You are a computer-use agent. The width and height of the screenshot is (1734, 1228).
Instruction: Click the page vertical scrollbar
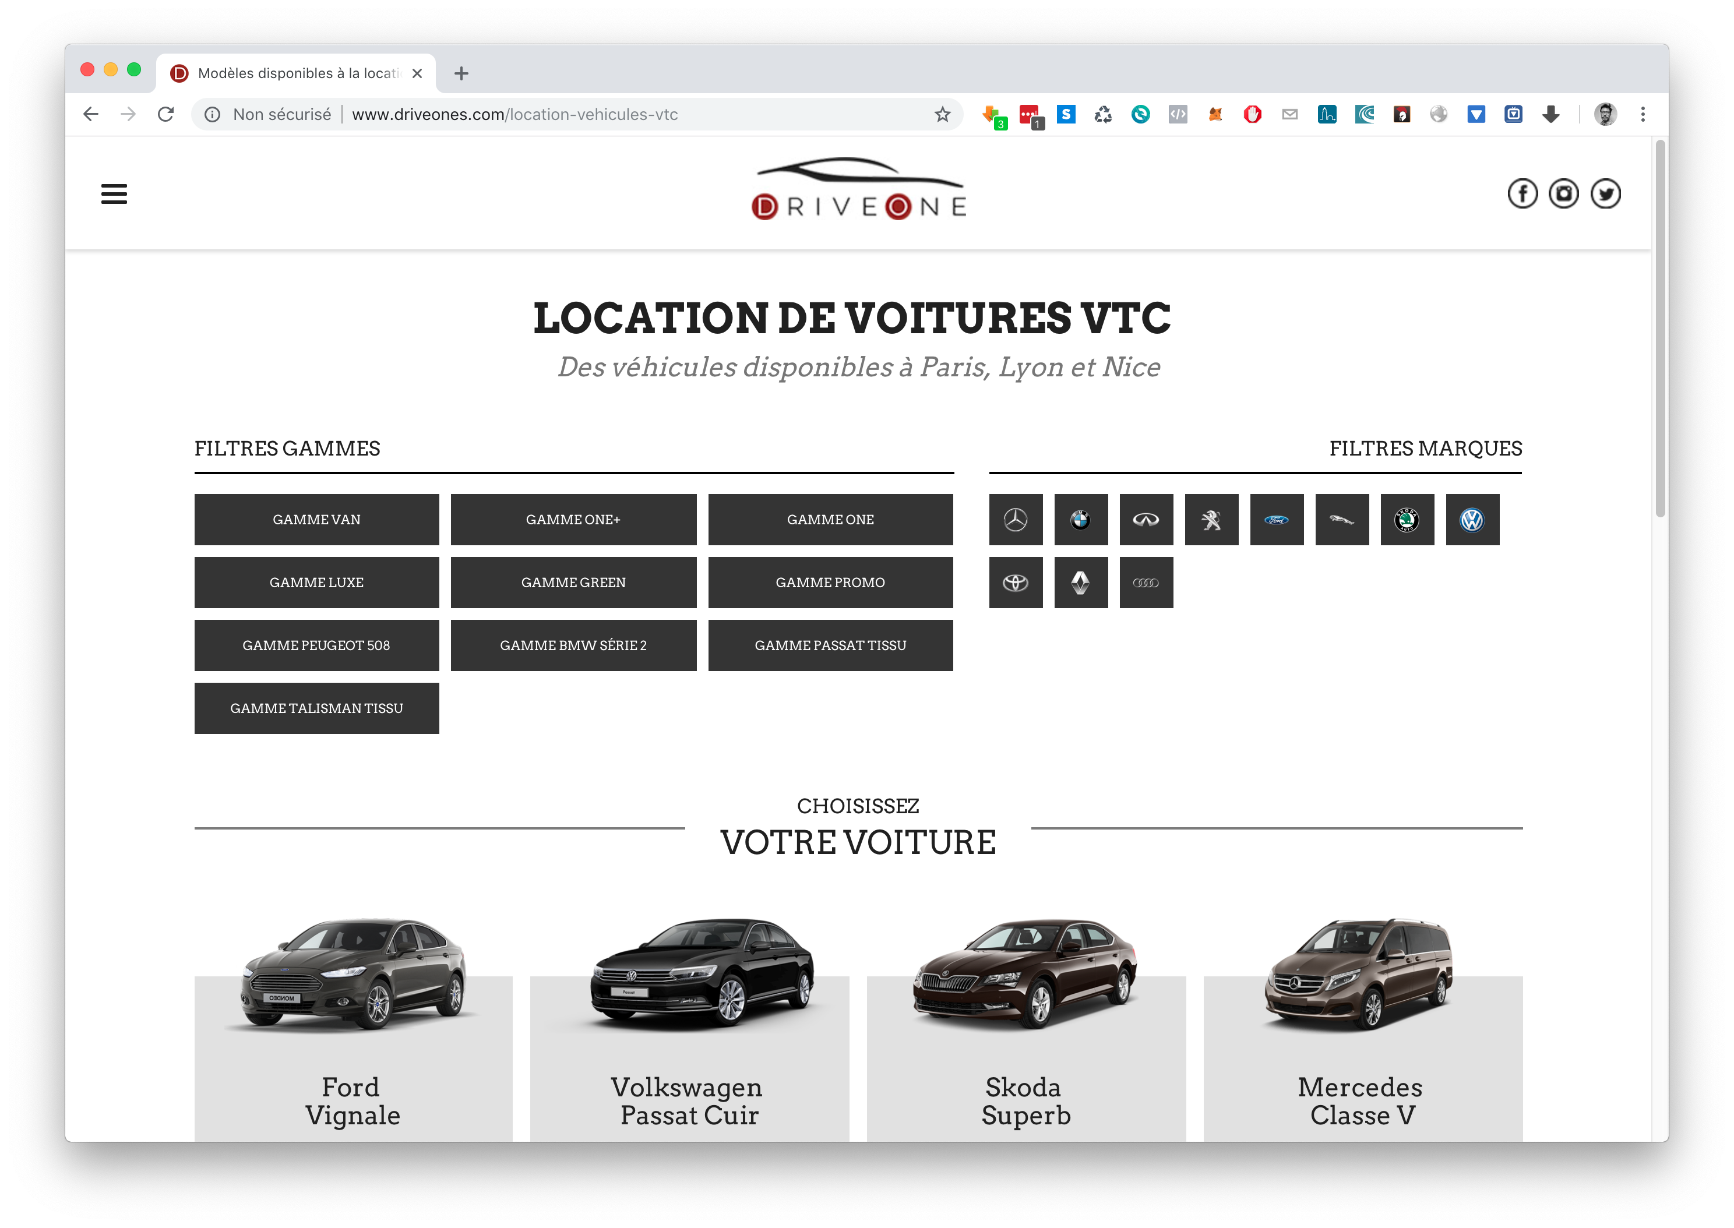tap(1660, 329)
